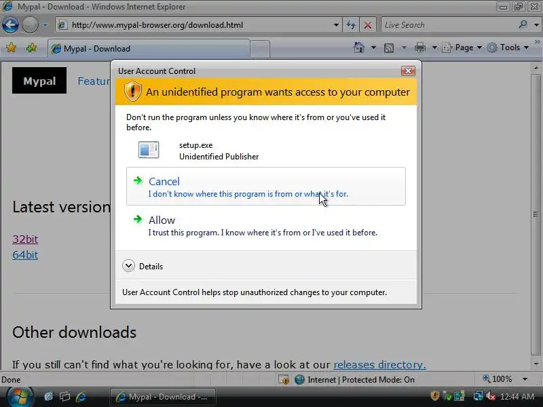Open the Tools menu
The width and height of the screenshot is (543, 407).
507,47
